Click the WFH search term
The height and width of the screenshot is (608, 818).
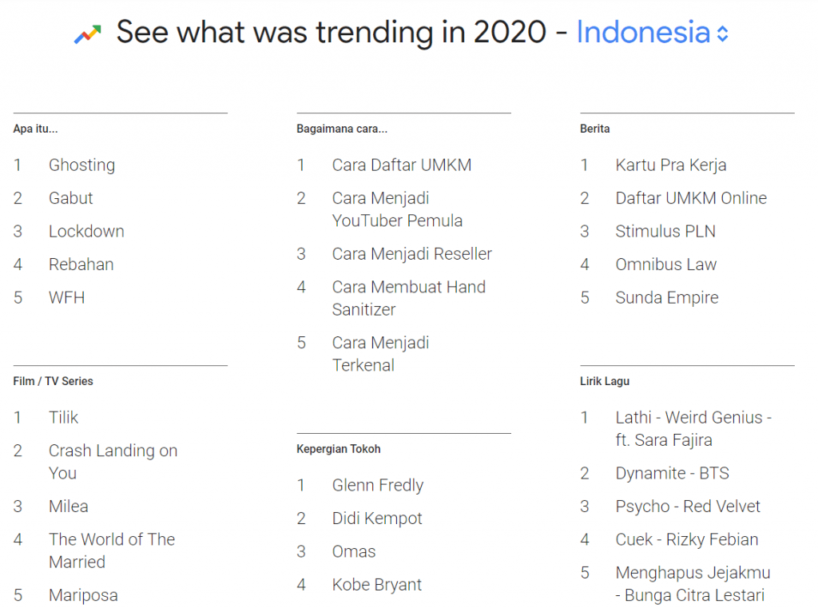pyautogui.click(x=66, y=298)
